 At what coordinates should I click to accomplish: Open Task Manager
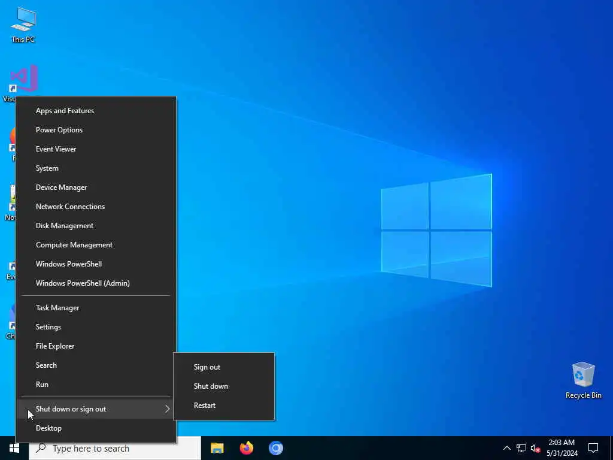click(96, 308)
